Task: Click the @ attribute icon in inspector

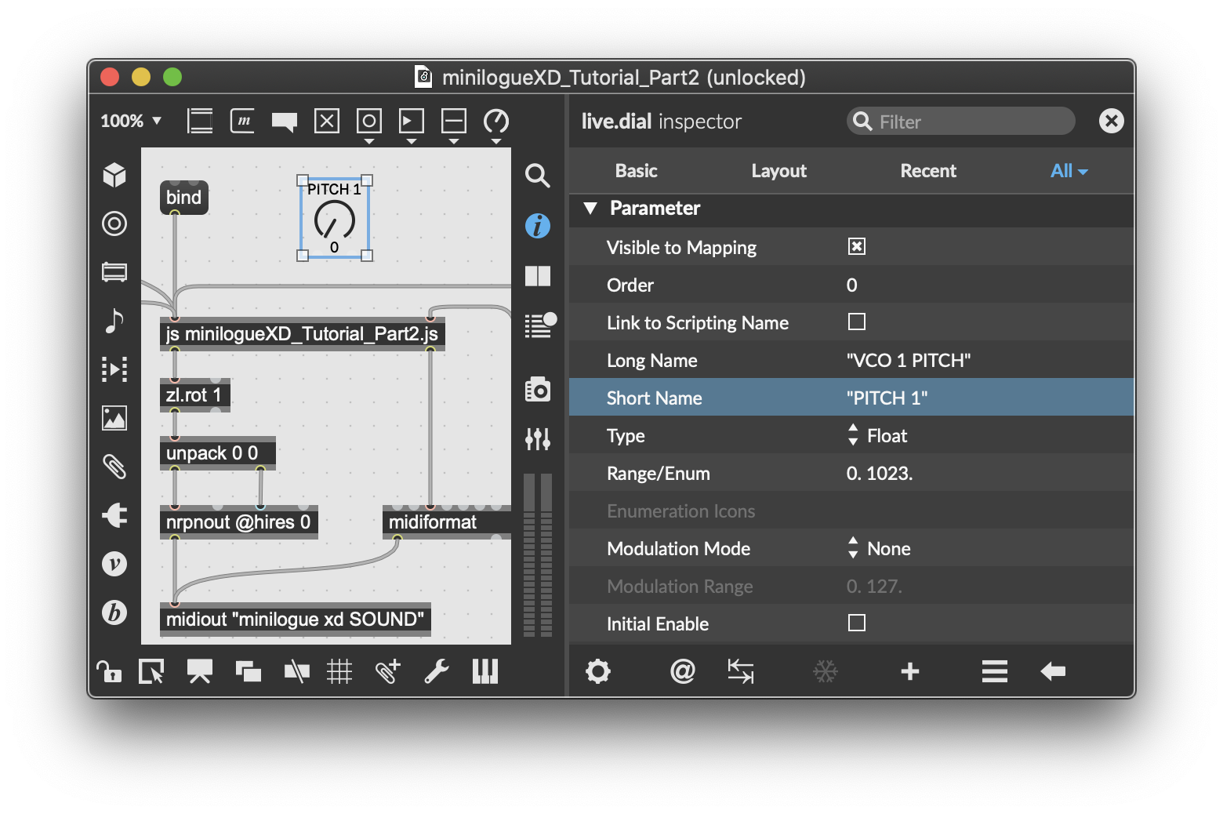Action: tap(683, 671)
